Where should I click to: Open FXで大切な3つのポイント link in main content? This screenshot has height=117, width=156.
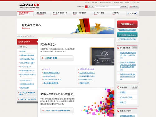tap(52, 80)
